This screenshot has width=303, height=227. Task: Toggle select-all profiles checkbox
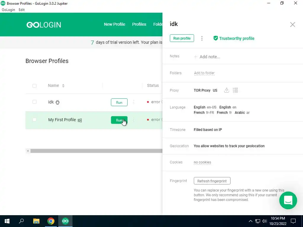(34, 86)
